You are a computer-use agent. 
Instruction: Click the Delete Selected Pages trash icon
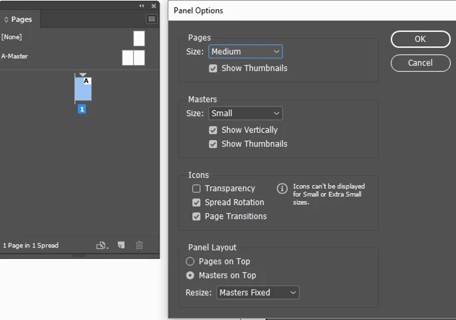pos(140,245)
